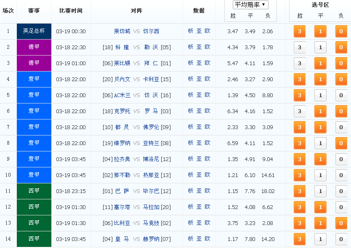Click the 对阵 column header
This screenshot has width=351, height=249.
tap(136, 11)
